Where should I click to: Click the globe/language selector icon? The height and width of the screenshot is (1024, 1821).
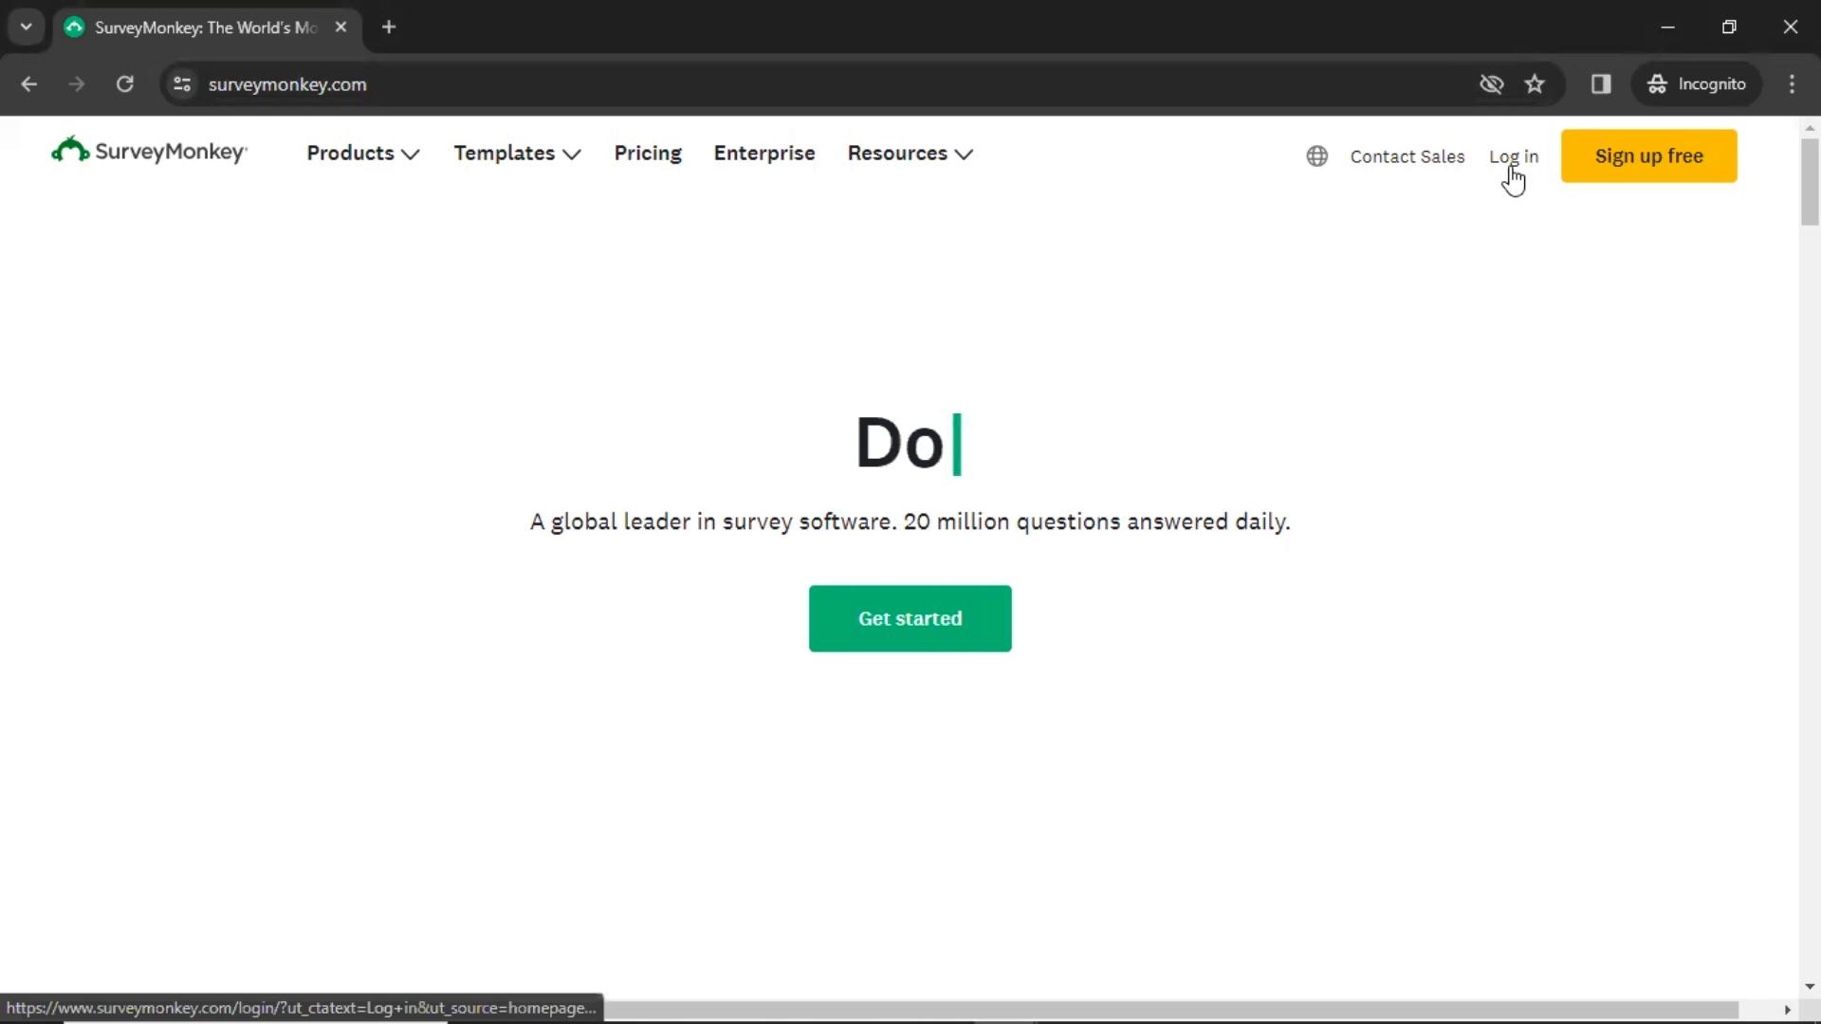1317,156
